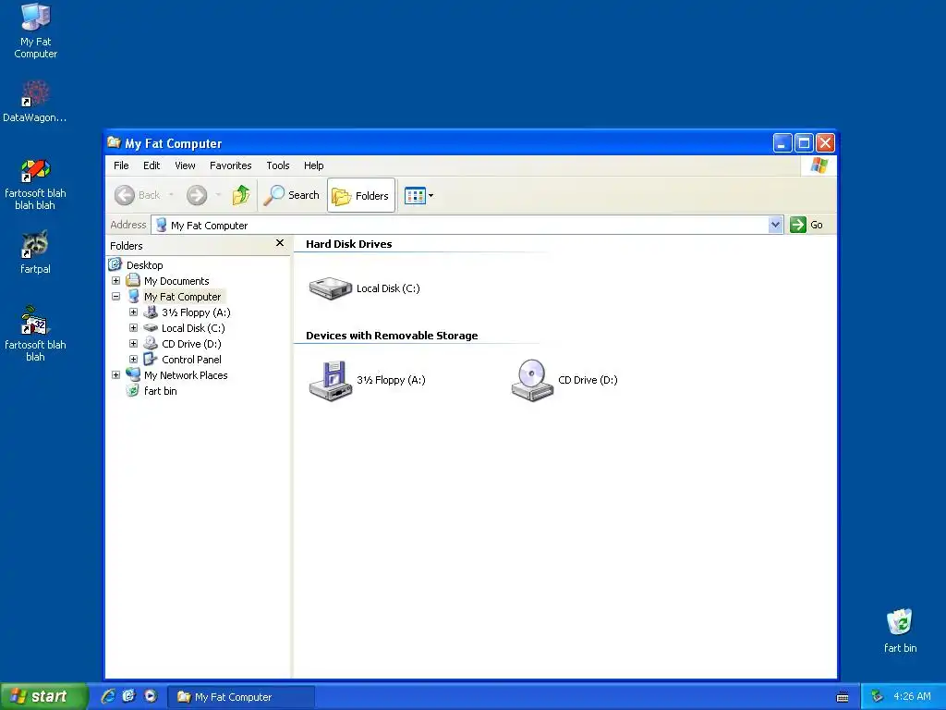Toggle the Folders pane button
The image size is (946, 710).
[361, 195]
